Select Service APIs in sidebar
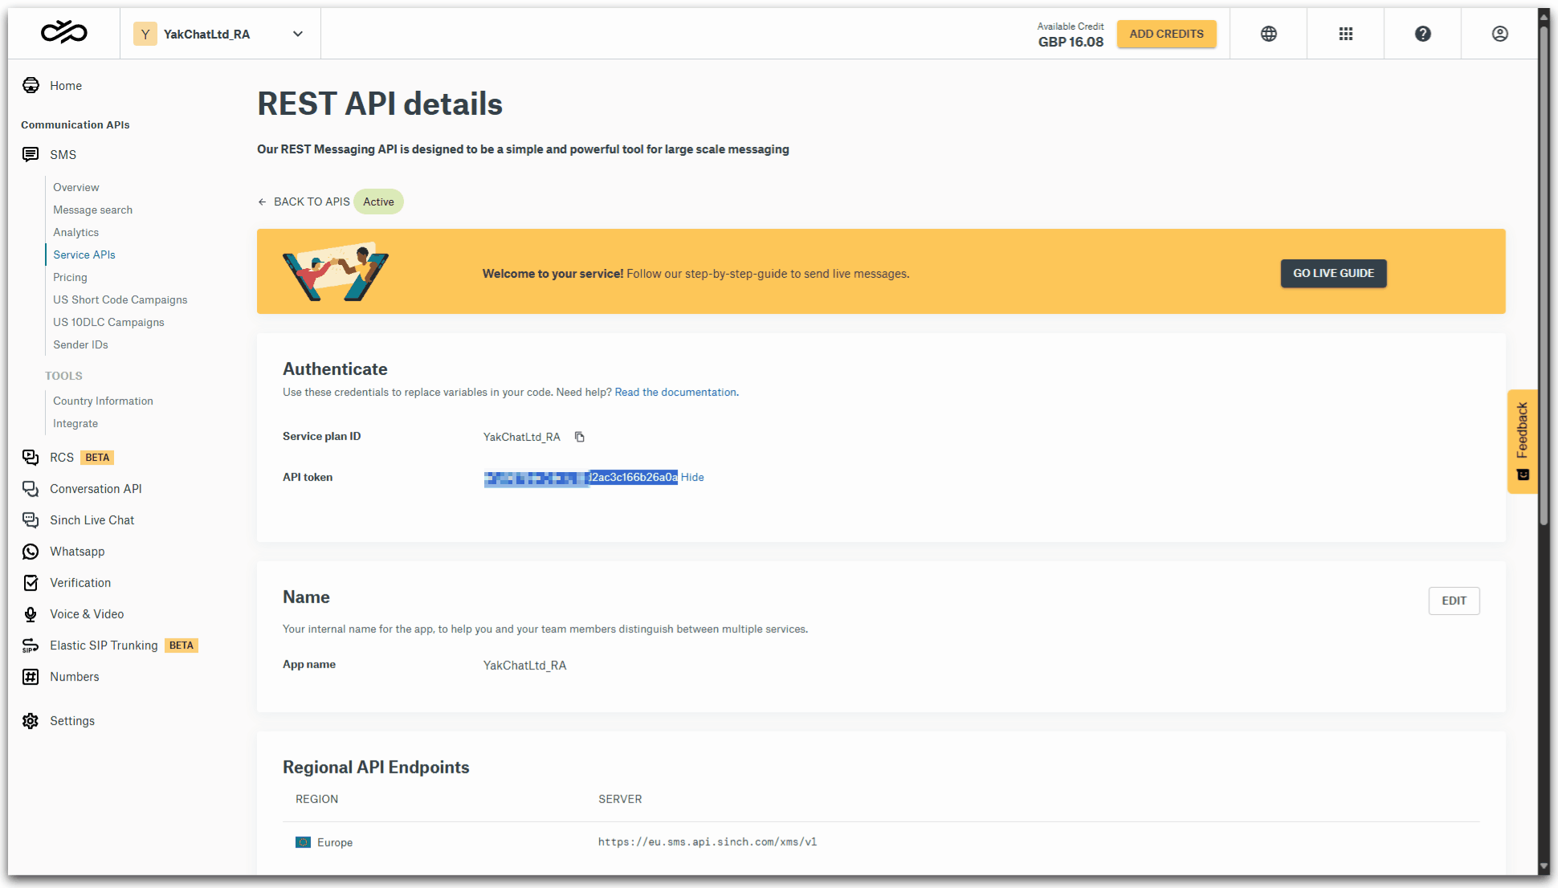Image resolution: width=1558 pixels, height=888 pixels. point(84,255)
